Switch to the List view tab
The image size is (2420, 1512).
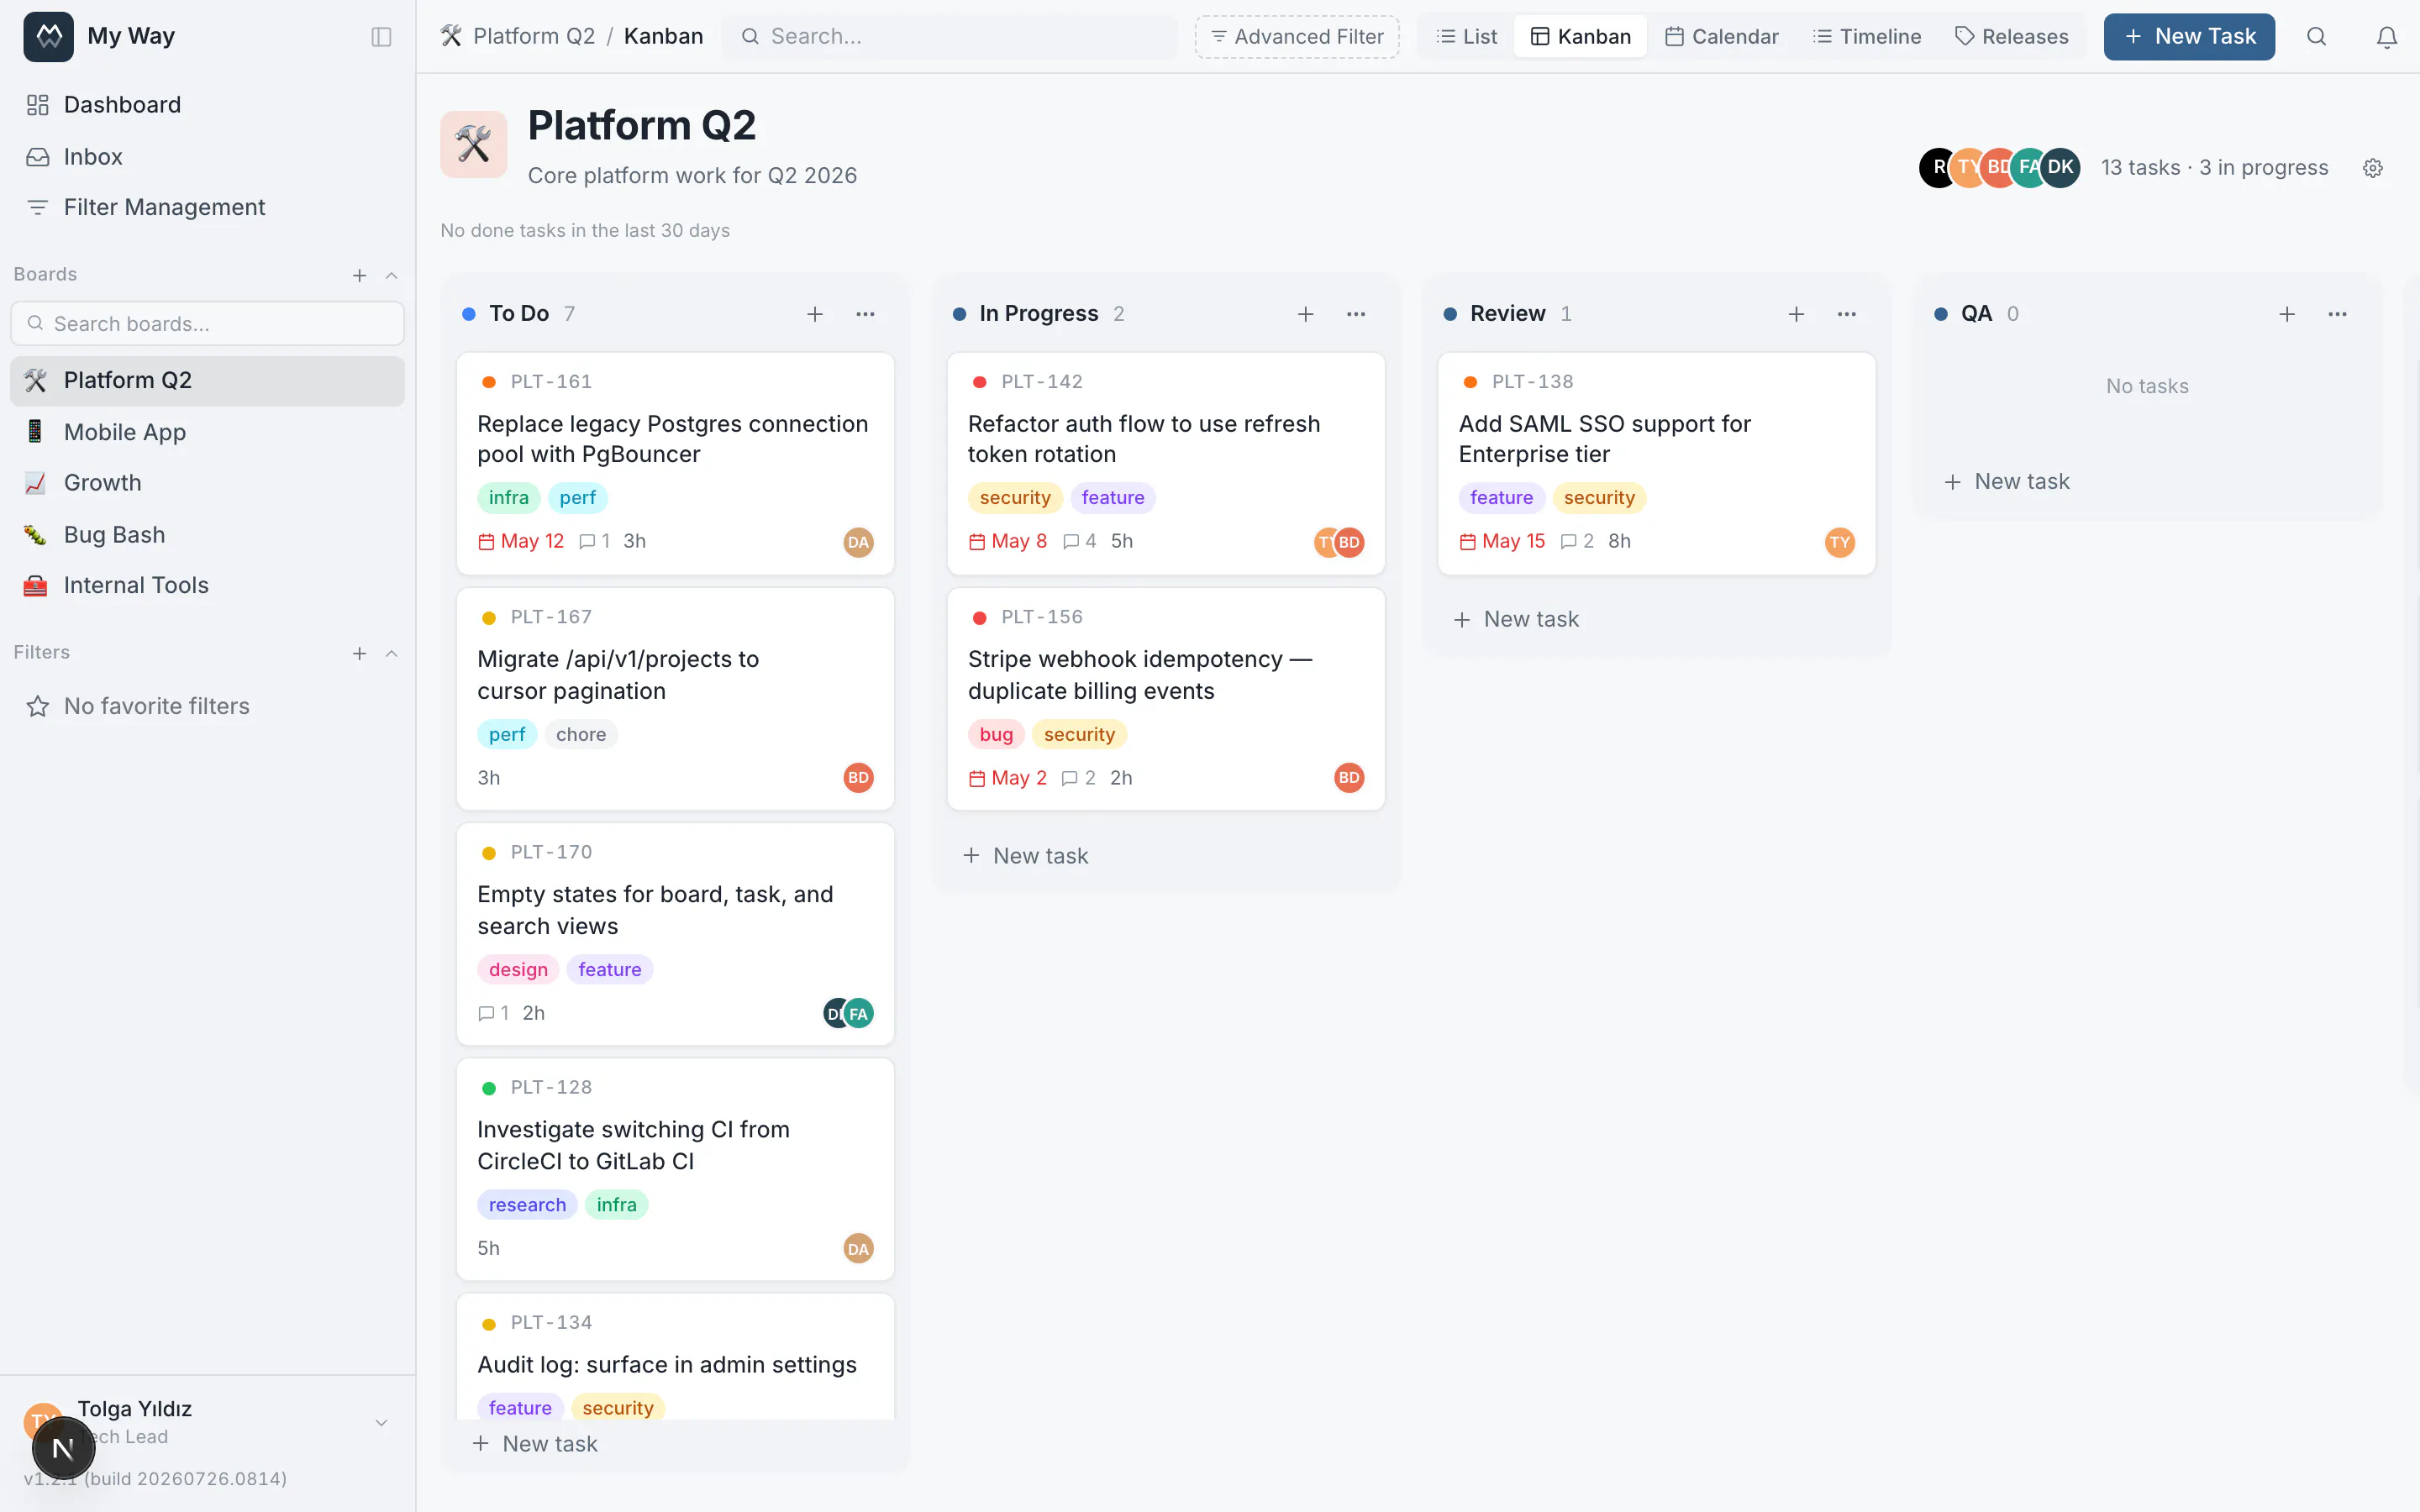(x=1466, y=37)
